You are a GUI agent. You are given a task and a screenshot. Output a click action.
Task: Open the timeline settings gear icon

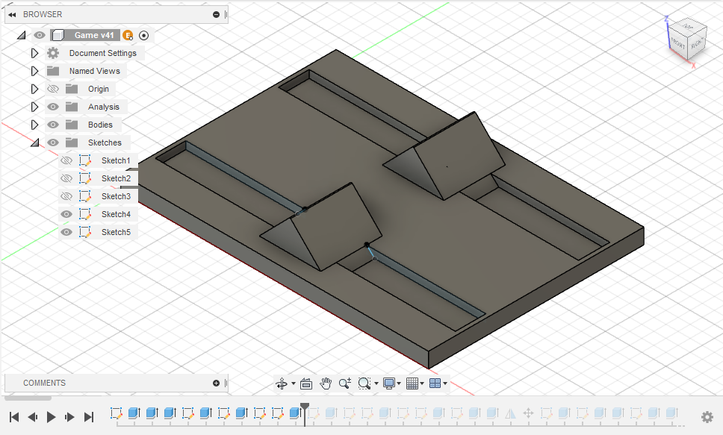click(707, 417)
